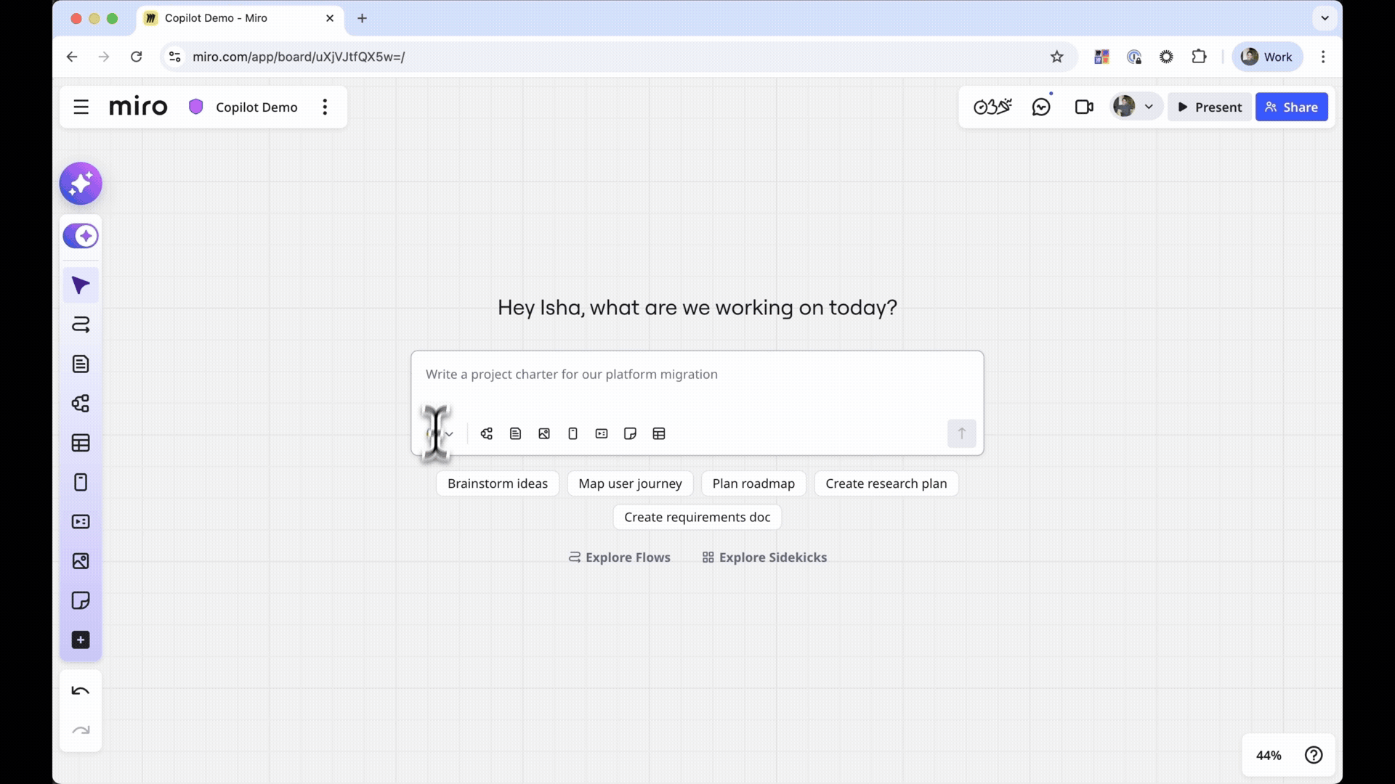
Task: Click the image tool in left sidebar
Action: pos(81,561)
